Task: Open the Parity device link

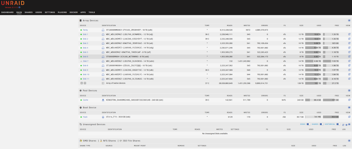Action: pyautogui.click(x=85, y=30)
